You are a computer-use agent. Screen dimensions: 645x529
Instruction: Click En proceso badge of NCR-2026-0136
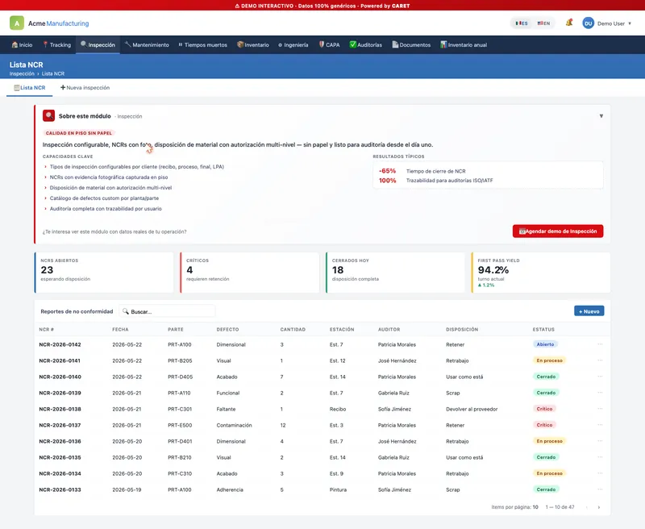[x=549, y=441]
